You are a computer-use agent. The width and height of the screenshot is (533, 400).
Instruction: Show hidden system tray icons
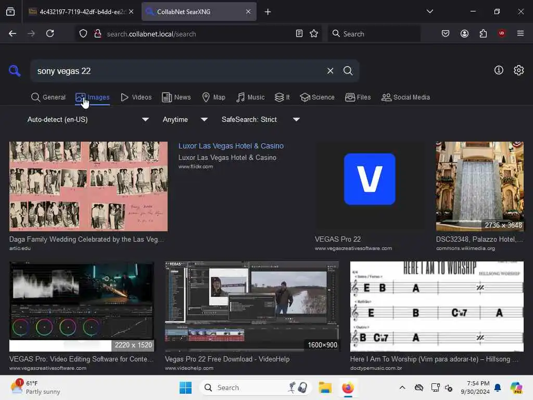point(402,387)
